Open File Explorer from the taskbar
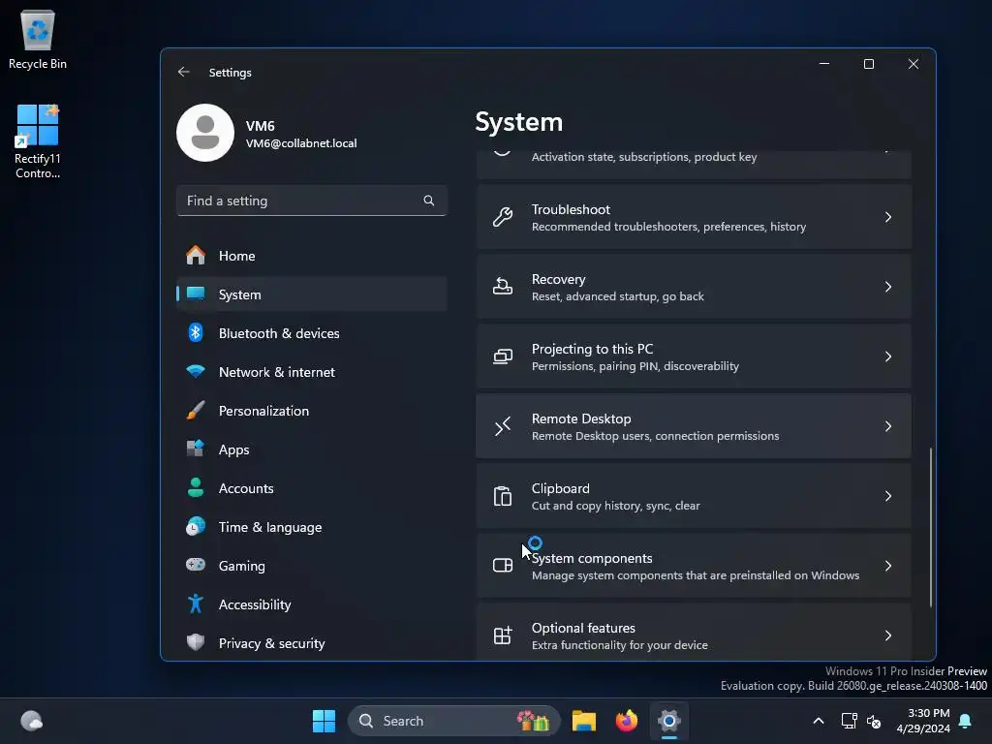The height and width of the screenshot is (744, 992). click(x=584, y=721)
